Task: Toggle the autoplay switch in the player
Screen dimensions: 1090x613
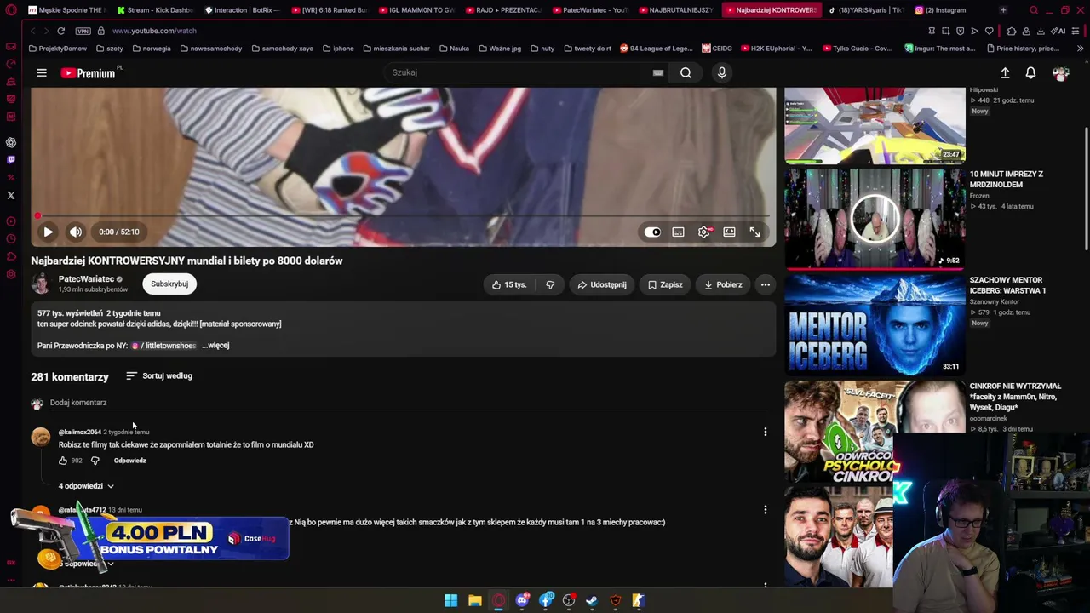Action: point(652,232)
